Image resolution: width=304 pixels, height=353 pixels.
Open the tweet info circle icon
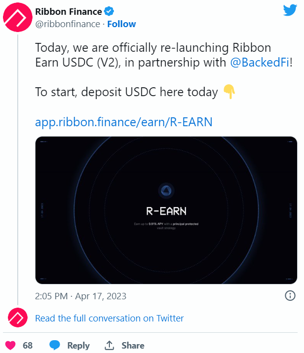click(x=290, y=296)
